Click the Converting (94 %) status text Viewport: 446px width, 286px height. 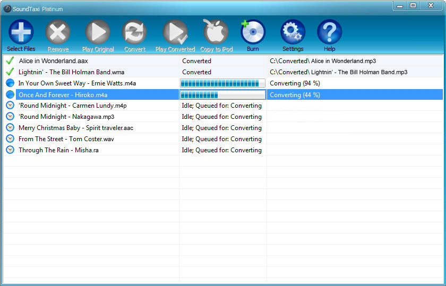coord(295,83)
